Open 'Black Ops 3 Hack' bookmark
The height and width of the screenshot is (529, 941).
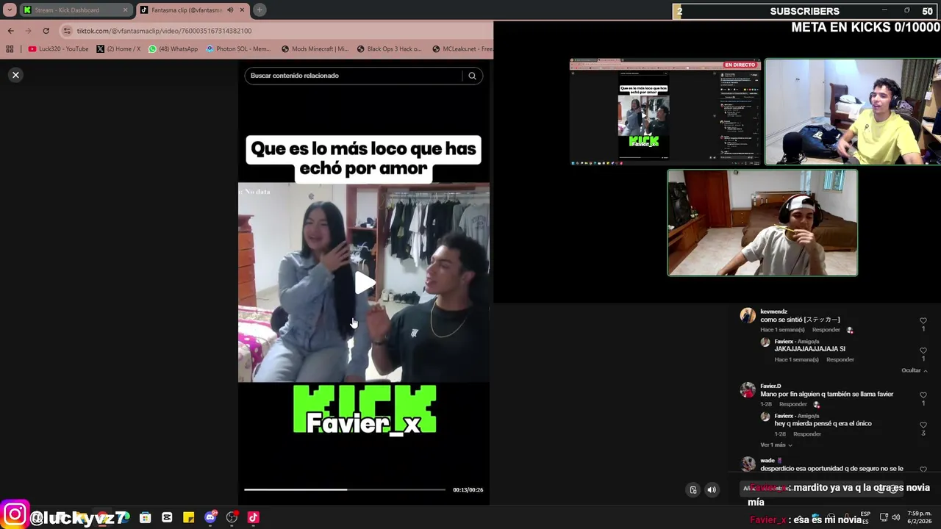(389, 49)
